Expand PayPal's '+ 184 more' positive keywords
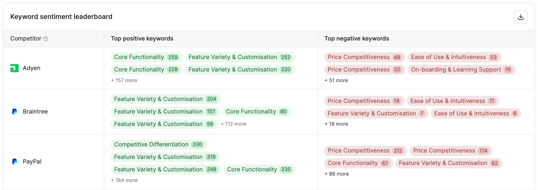Image resolution: width=538 pixels, height=190 pixels. click(x=124, y=180)
